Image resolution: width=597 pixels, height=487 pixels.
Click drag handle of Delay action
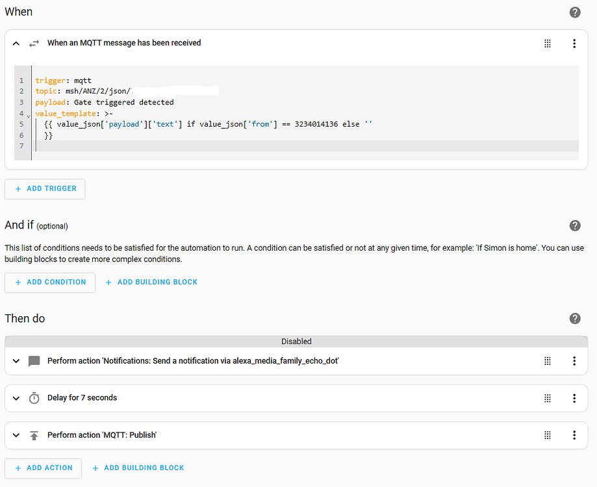[548, 398]
